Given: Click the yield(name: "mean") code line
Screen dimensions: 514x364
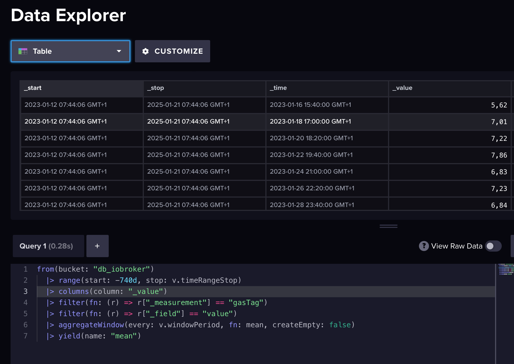Looking at the screenshot, I should pyautogui.click(x=94, y=336).
